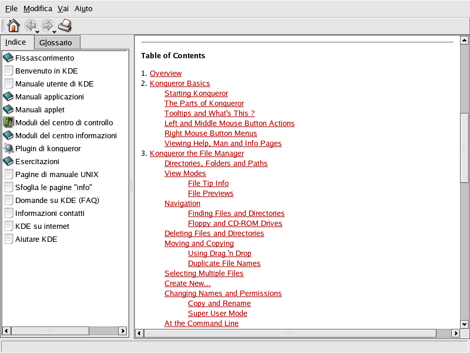Open the Modifica menu
This screenshot has height=353, width=470.
pyautogui.click(x=38, y=9)
